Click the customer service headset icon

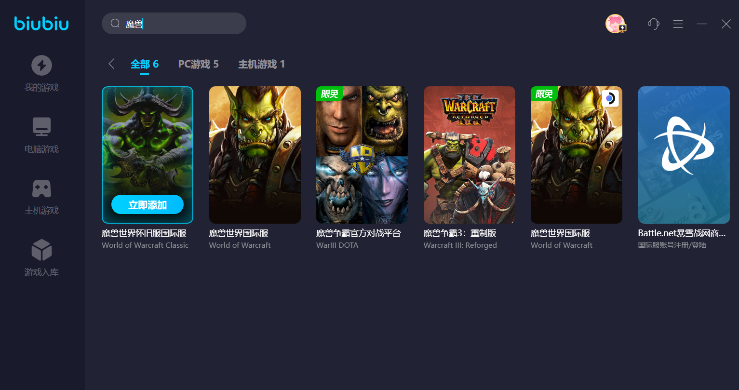click(x=654, y=24)
